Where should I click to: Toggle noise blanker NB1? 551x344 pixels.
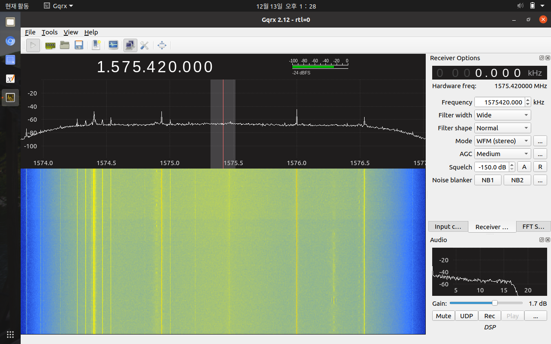[488, 180]
